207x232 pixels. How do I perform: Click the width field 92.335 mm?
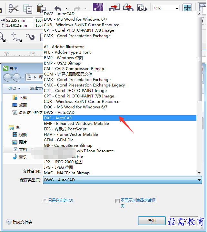19,20
